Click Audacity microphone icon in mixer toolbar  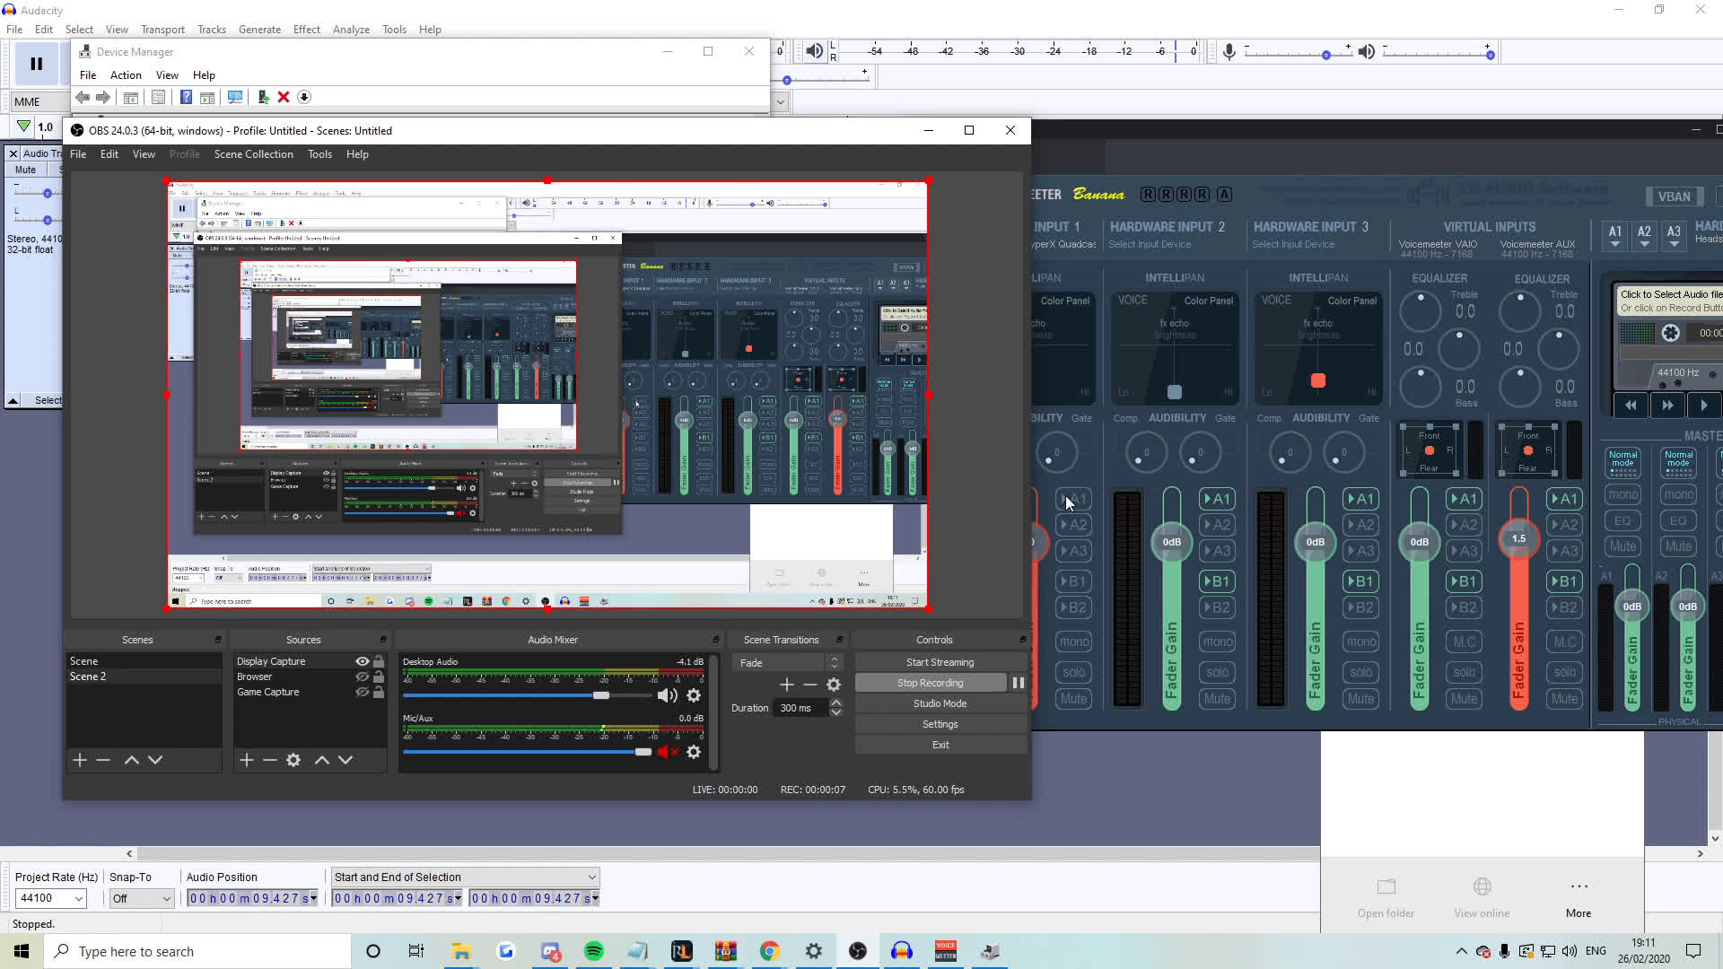[1229, 52]
